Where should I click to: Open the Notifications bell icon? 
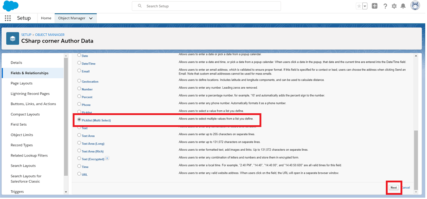[x=403, y=6]
